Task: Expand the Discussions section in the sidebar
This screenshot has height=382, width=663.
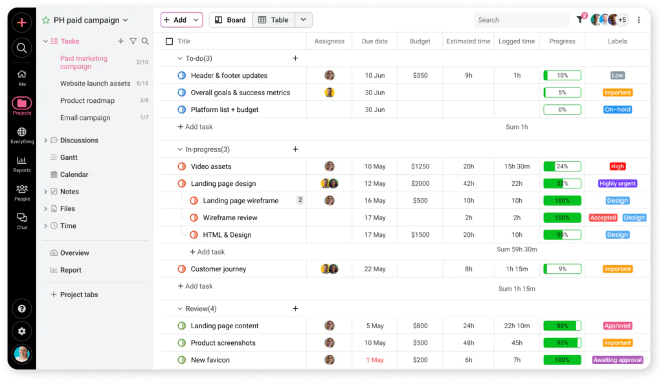Action: point(45,140)
